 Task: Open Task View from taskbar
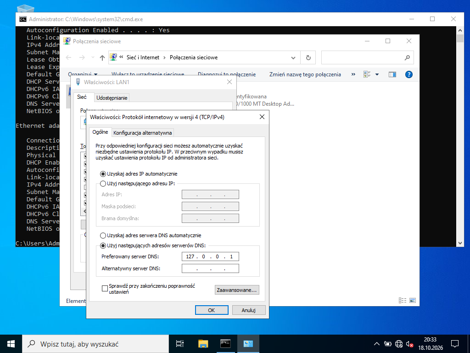(x=180, y=344)
